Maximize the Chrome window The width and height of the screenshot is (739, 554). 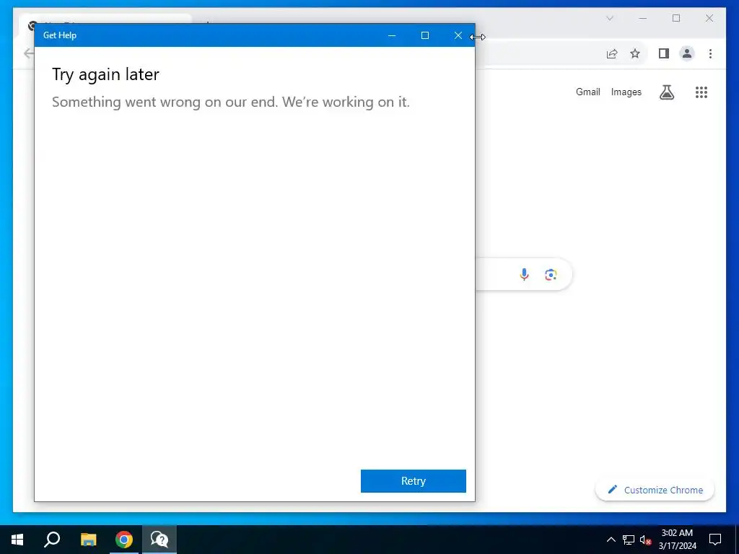click(676, 18)
